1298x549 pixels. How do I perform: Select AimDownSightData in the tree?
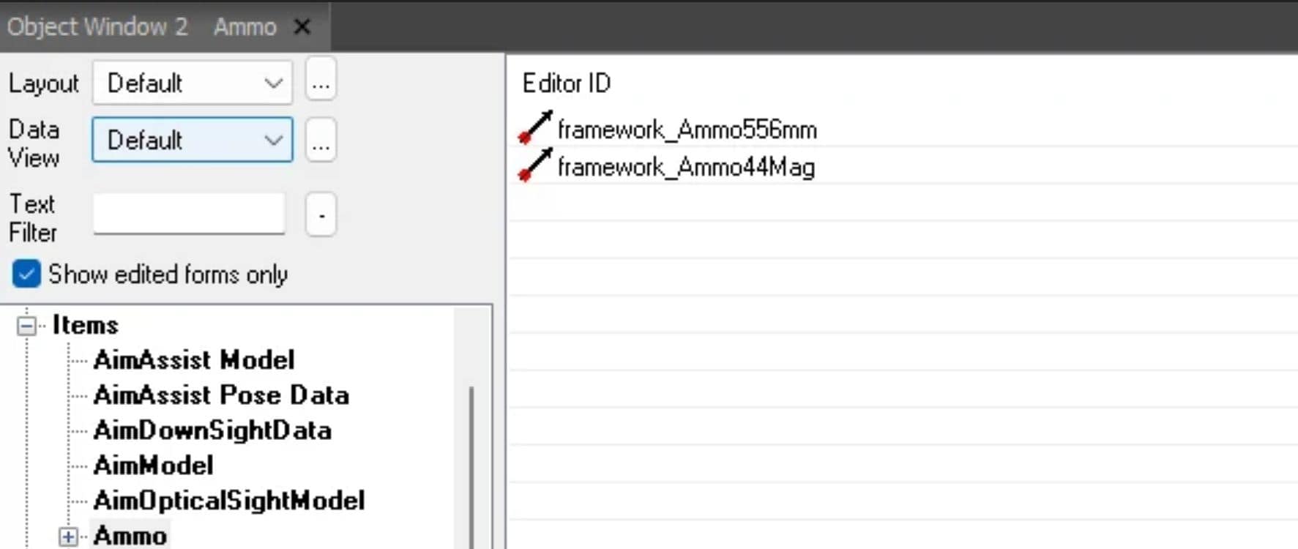tap(212, 430)
